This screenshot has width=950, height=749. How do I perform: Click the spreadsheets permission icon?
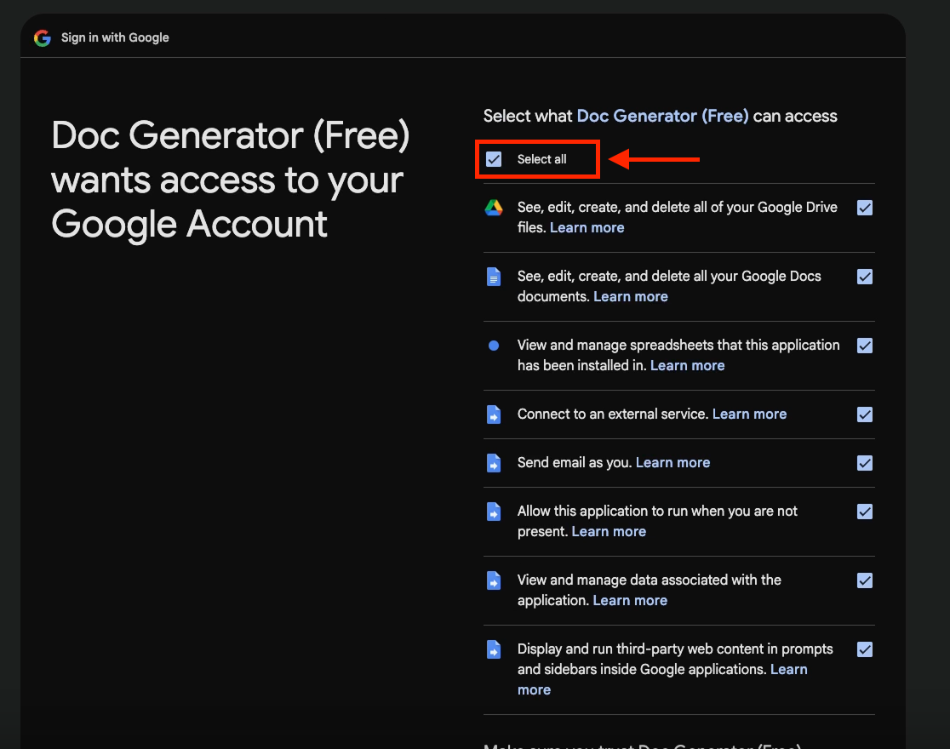pyautogui.click(x=494, y=345)
